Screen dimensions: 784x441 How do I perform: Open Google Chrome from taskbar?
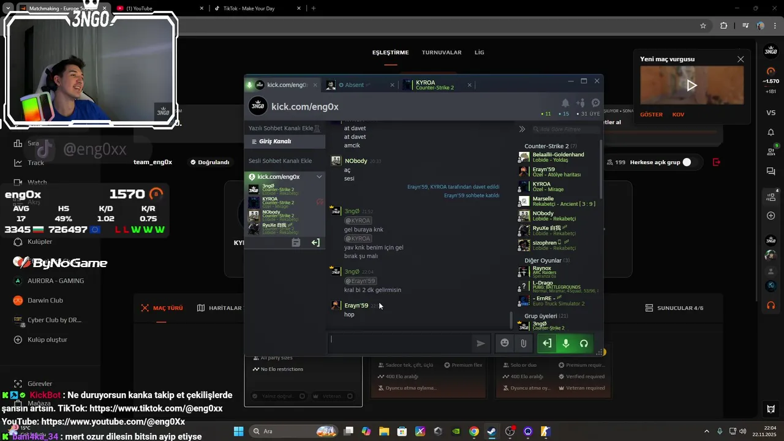tap(474, 431)
